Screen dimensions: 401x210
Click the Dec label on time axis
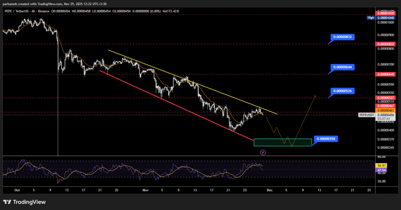(270, 190)
